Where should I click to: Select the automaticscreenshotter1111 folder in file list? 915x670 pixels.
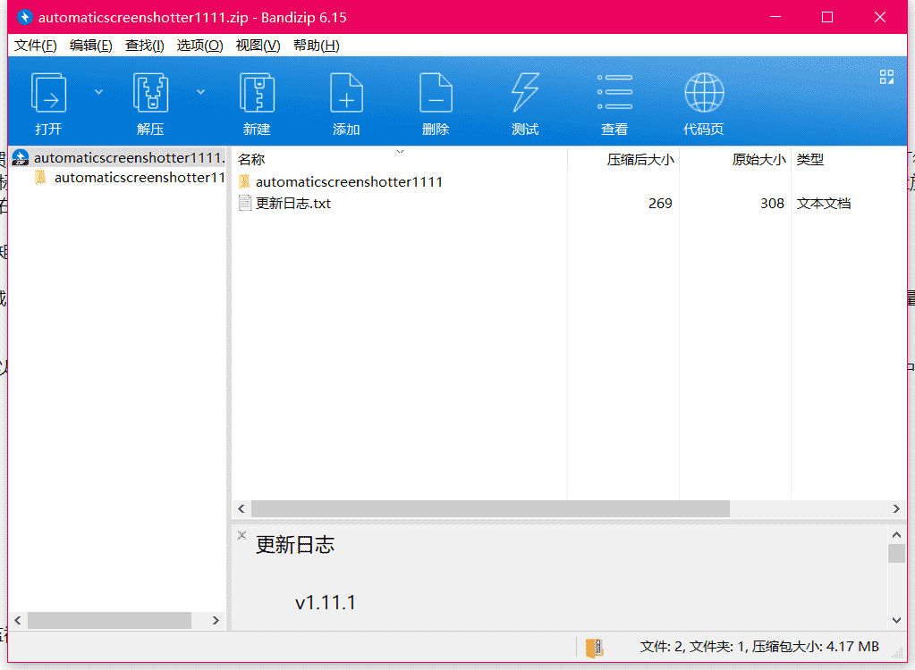(349, 182)
